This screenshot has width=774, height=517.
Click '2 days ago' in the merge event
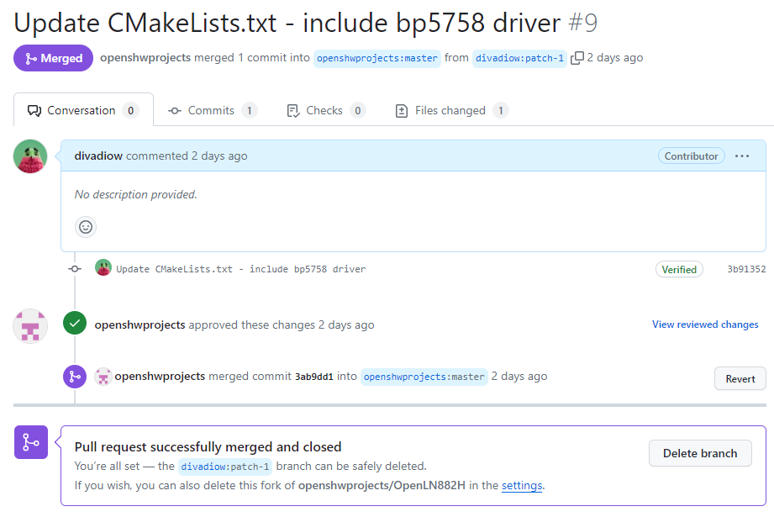(519, 377)
